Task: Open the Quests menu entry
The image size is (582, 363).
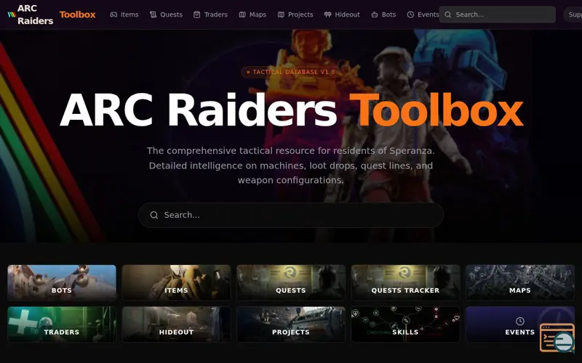Action: click(167, 15)
